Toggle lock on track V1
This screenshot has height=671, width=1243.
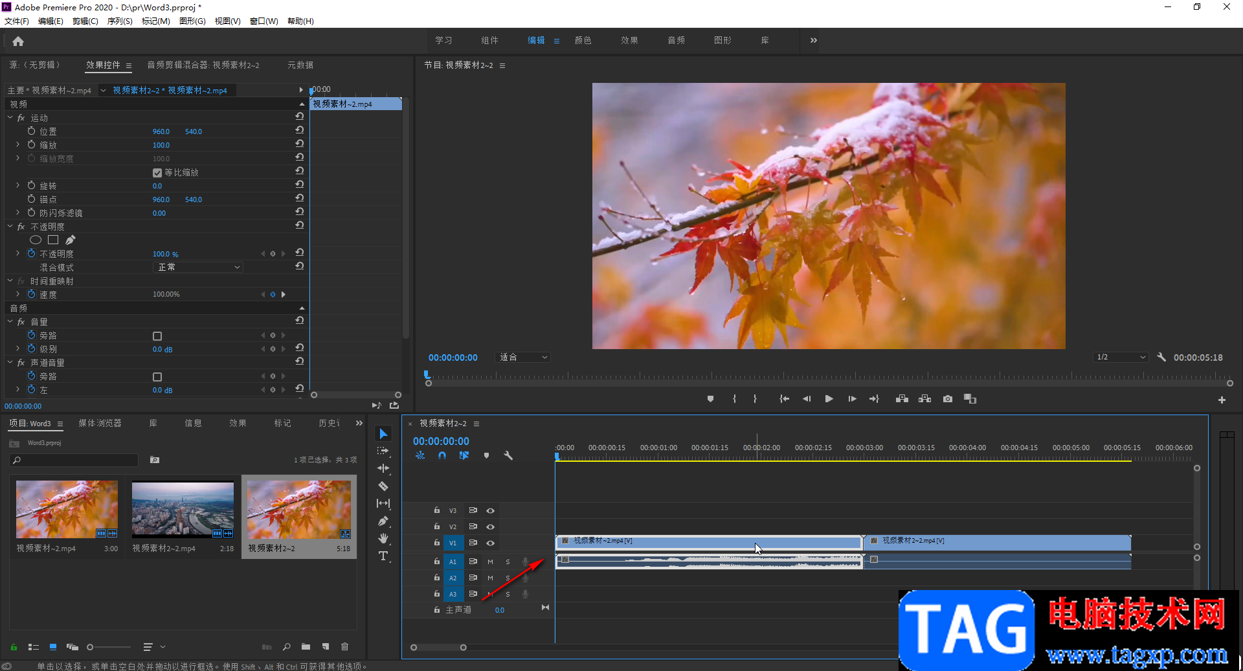point(436,543)
